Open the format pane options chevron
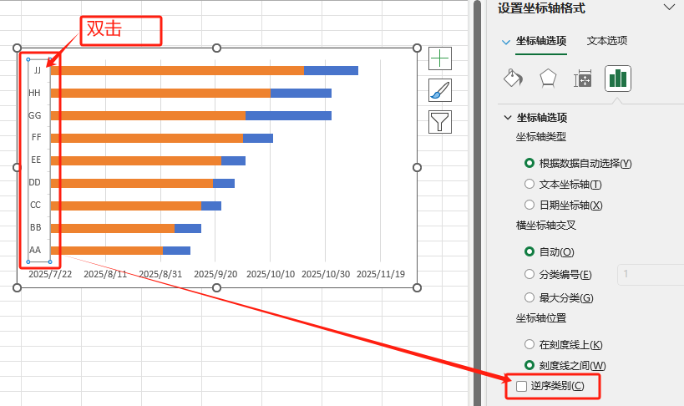The height and width of the screenshot is (406, 684). pos(669,8)
